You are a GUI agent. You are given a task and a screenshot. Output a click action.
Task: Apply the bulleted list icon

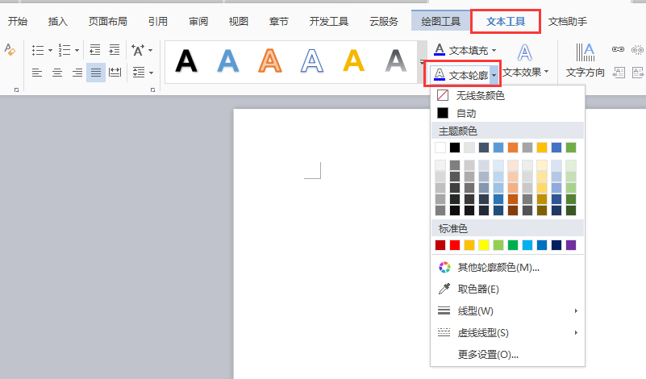coord(38,50)
